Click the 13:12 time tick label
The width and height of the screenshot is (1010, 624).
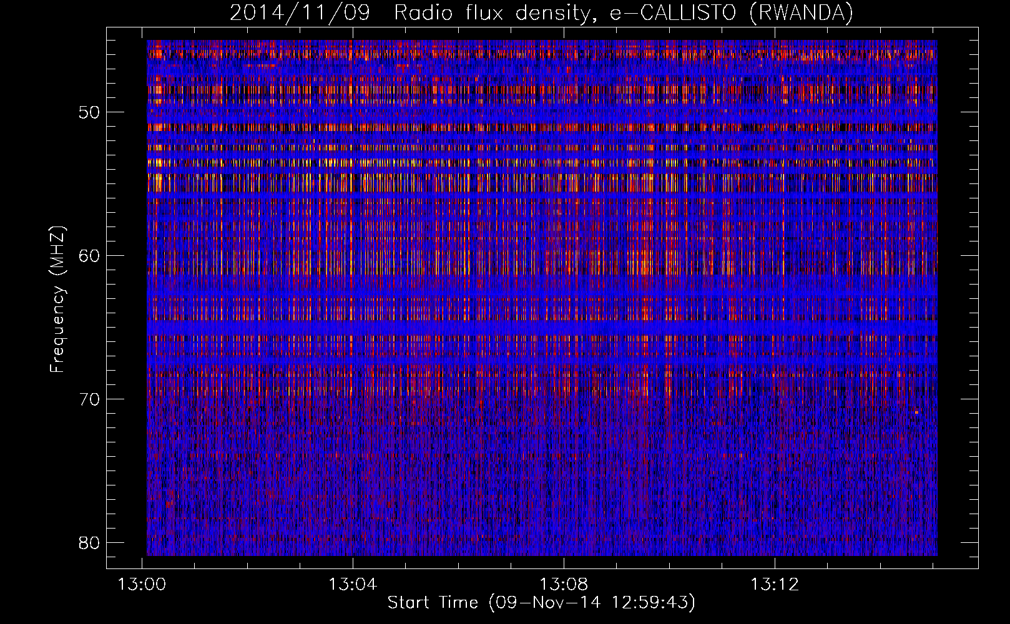pyautogui.click(x=775, y=585)
